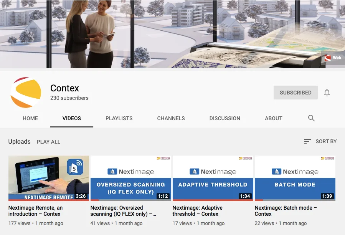
Task: Open Nextimage Remote video thumbnail
Action: tap(49, 178)
